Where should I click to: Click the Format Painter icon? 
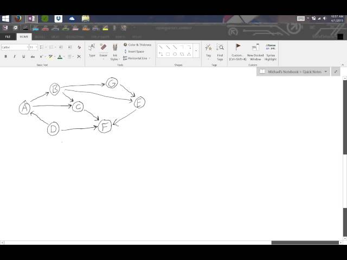(79, 47)
